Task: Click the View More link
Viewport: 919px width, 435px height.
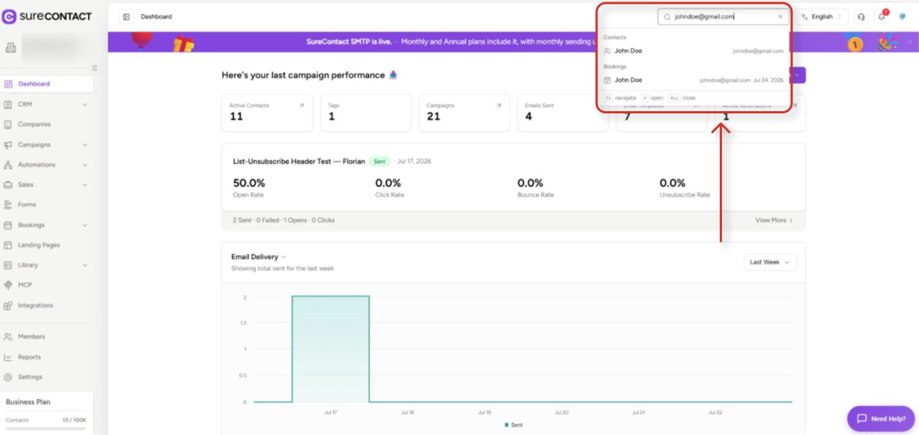Action: coord(774,220)
